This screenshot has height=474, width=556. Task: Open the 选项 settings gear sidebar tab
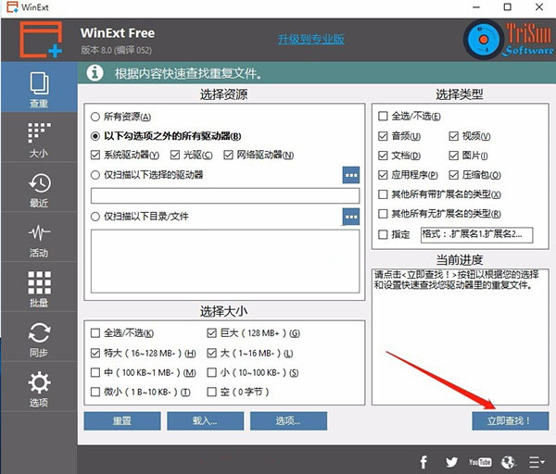tap(39, 387)
